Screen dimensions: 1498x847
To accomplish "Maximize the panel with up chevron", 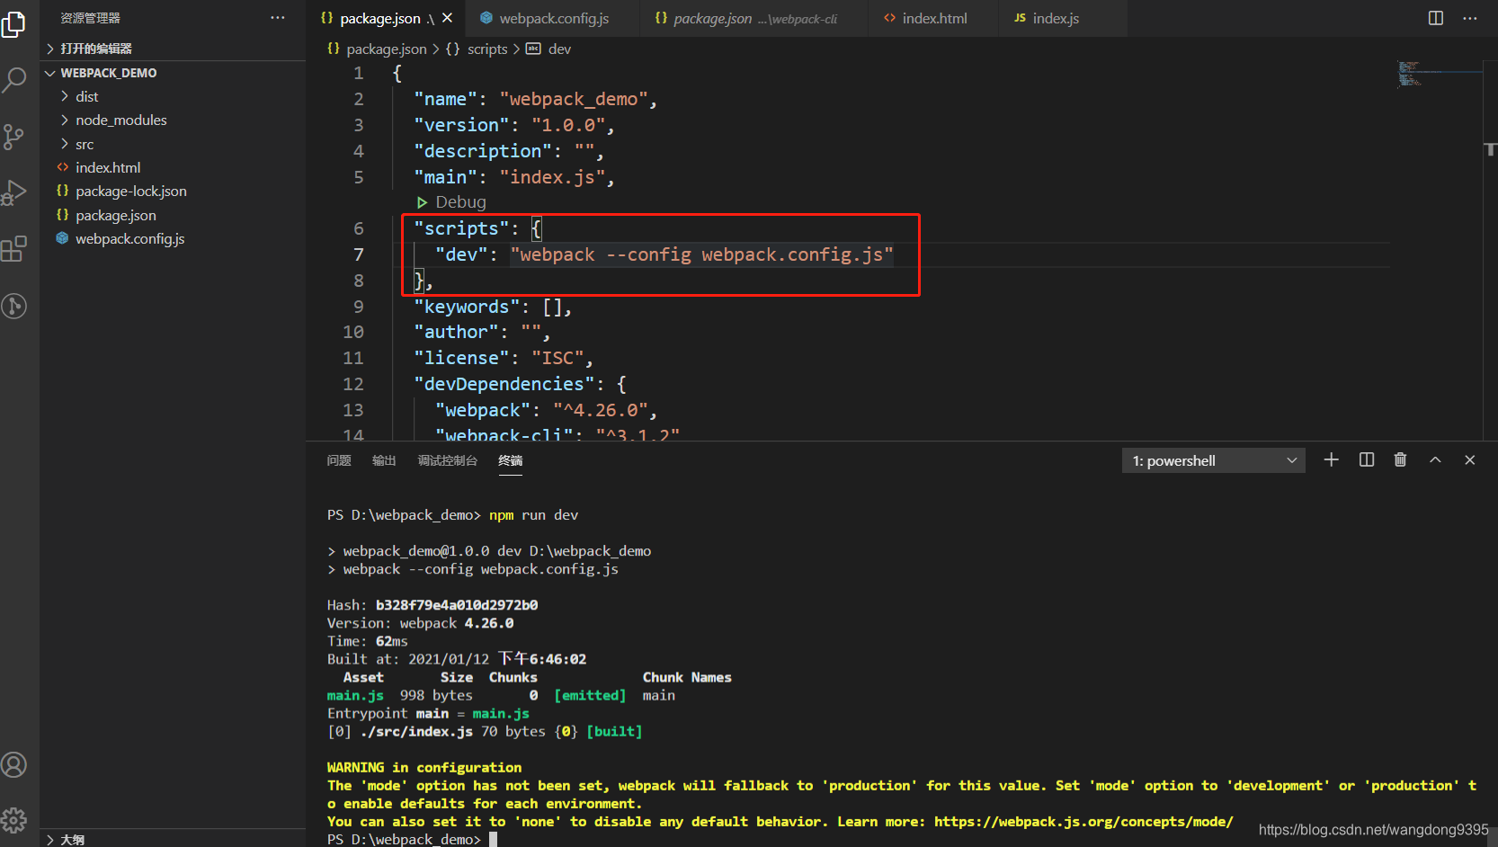I will 1435,459.
